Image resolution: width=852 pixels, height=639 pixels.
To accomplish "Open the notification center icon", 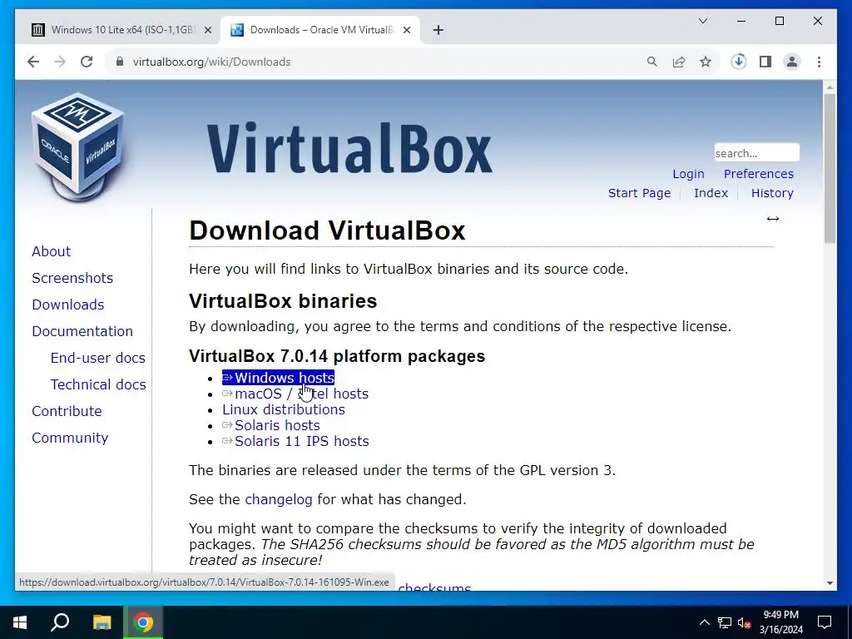I will [x=825, y=622].
